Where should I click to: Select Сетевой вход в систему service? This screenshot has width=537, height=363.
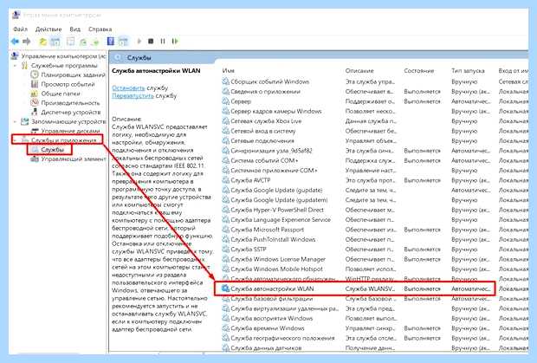point(263,131)
